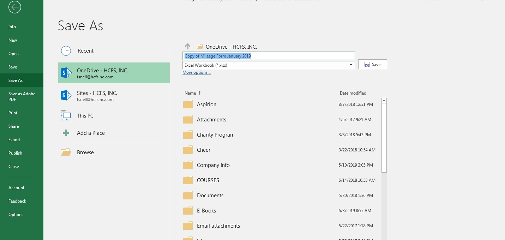Expand the Excel Workbook file type dropdown
Viewport: 505px width, 240px height.
(351, 65)
